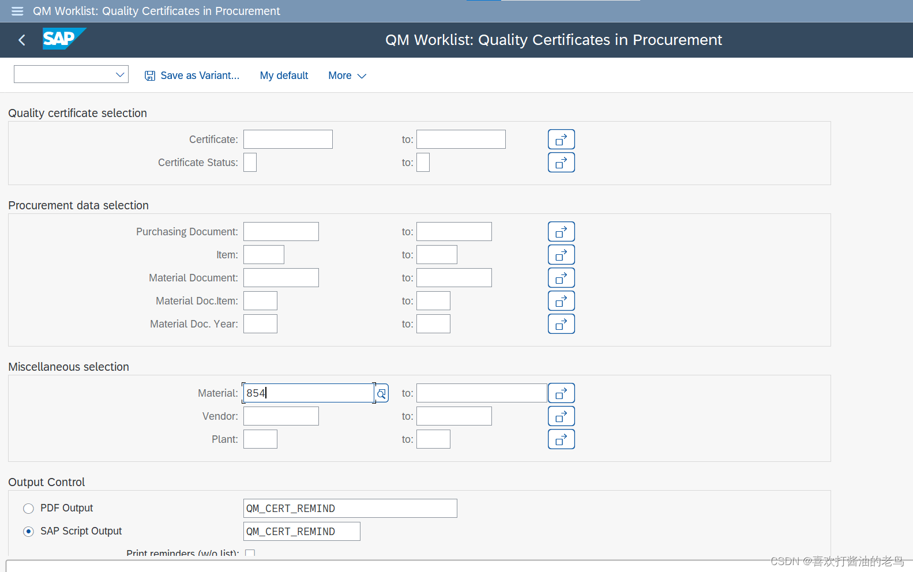The height and width of the screenshot is (572, 913).
Task: Open multiple selection for Material Doc. Year
Action: (561, 324)
